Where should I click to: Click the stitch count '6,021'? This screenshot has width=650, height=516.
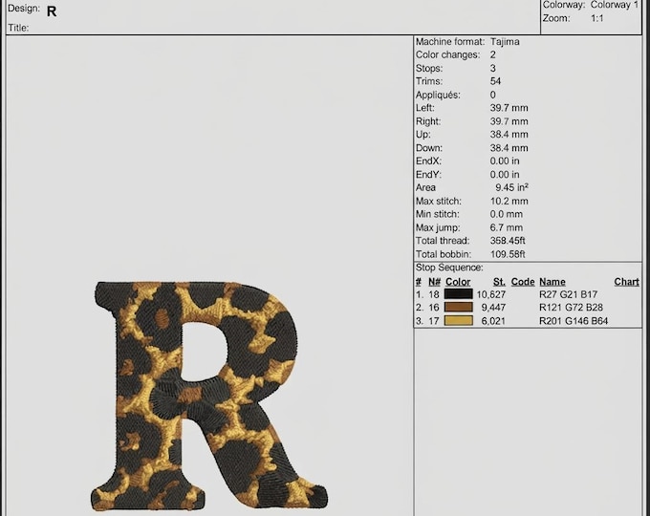(x=493, y=321)
